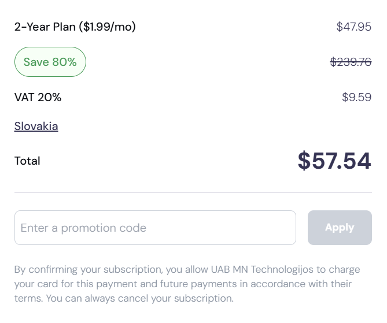Screen dimensions: 387x323
Task: Click the horizontal divider below the Total
Action: pos(193,192)
